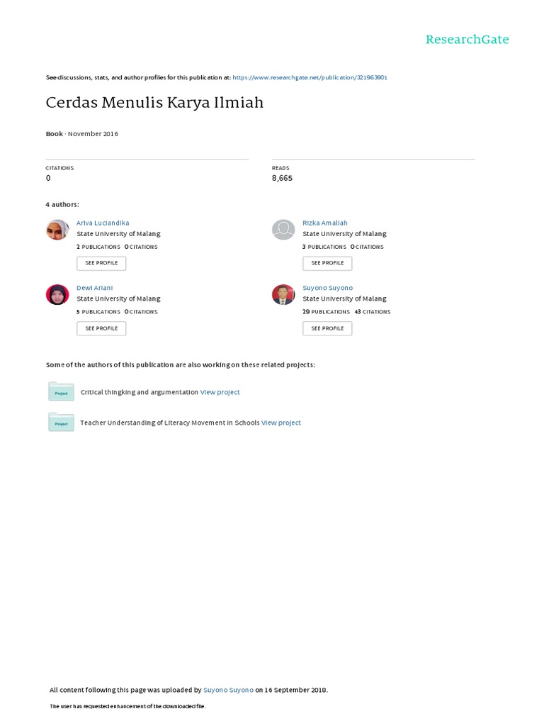Open Ariva Luciandika's profile photo
The width and height of the screenshot is (544, 726).
pyautogui.click(x=57, y=230)
